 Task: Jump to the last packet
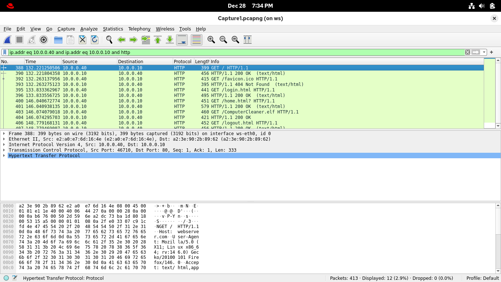tap(170, 40)
